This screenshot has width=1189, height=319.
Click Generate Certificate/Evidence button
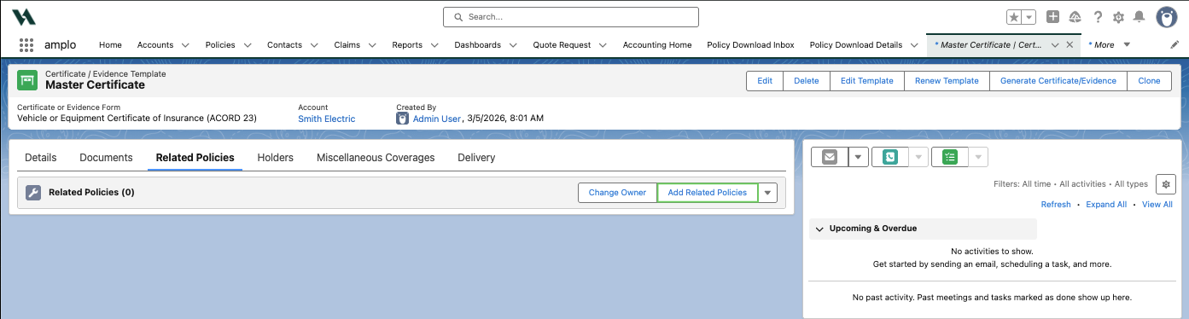[x=1058, y=80]
